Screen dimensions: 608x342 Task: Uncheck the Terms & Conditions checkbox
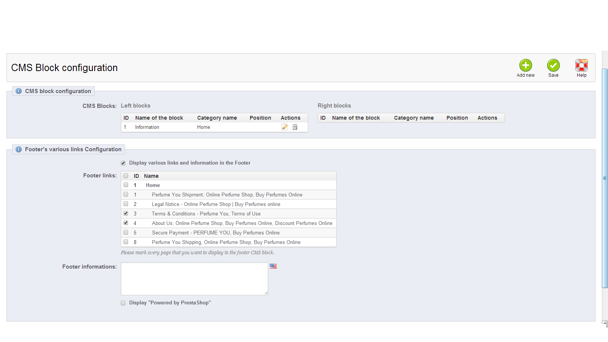tap(126, 214)
